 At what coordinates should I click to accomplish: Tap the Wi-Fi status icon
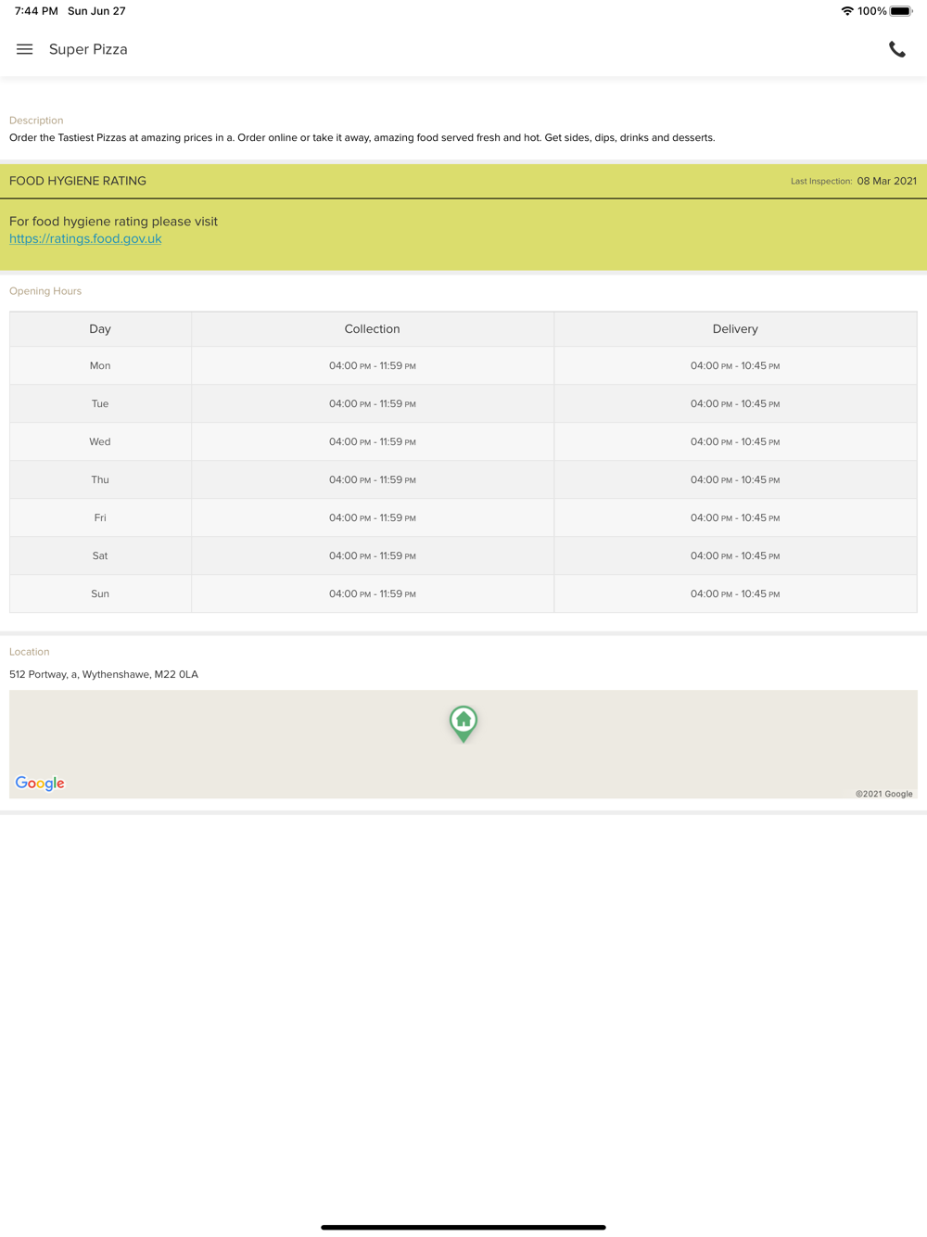tap(846, 11)
